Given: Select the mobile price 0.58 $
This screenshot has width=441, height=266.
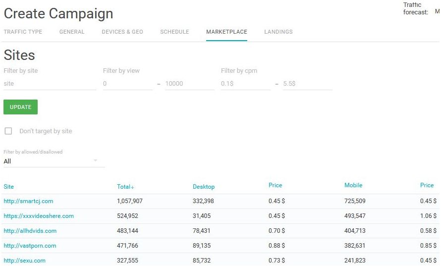Looking at the screenshot, I should point(428,231).
